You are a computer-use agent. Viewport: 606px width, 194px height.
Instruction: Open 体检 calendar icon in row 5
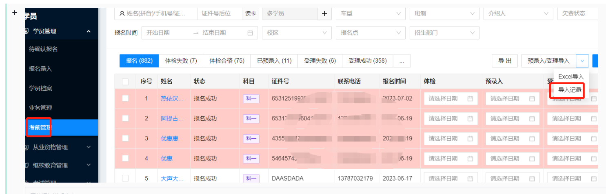click(470, 178)
